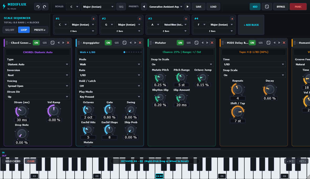
Task: Delete the MIDI Delay module
Action: (x=284, y=43)
